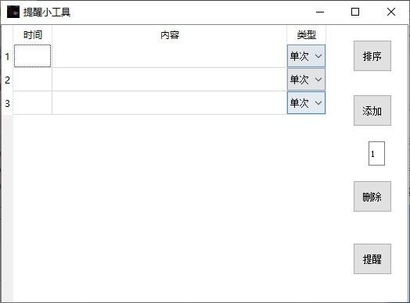Close the 提醒小工具 window
Image resolution: width=410 pixels, height=303 pixels.
click(391, 12)
